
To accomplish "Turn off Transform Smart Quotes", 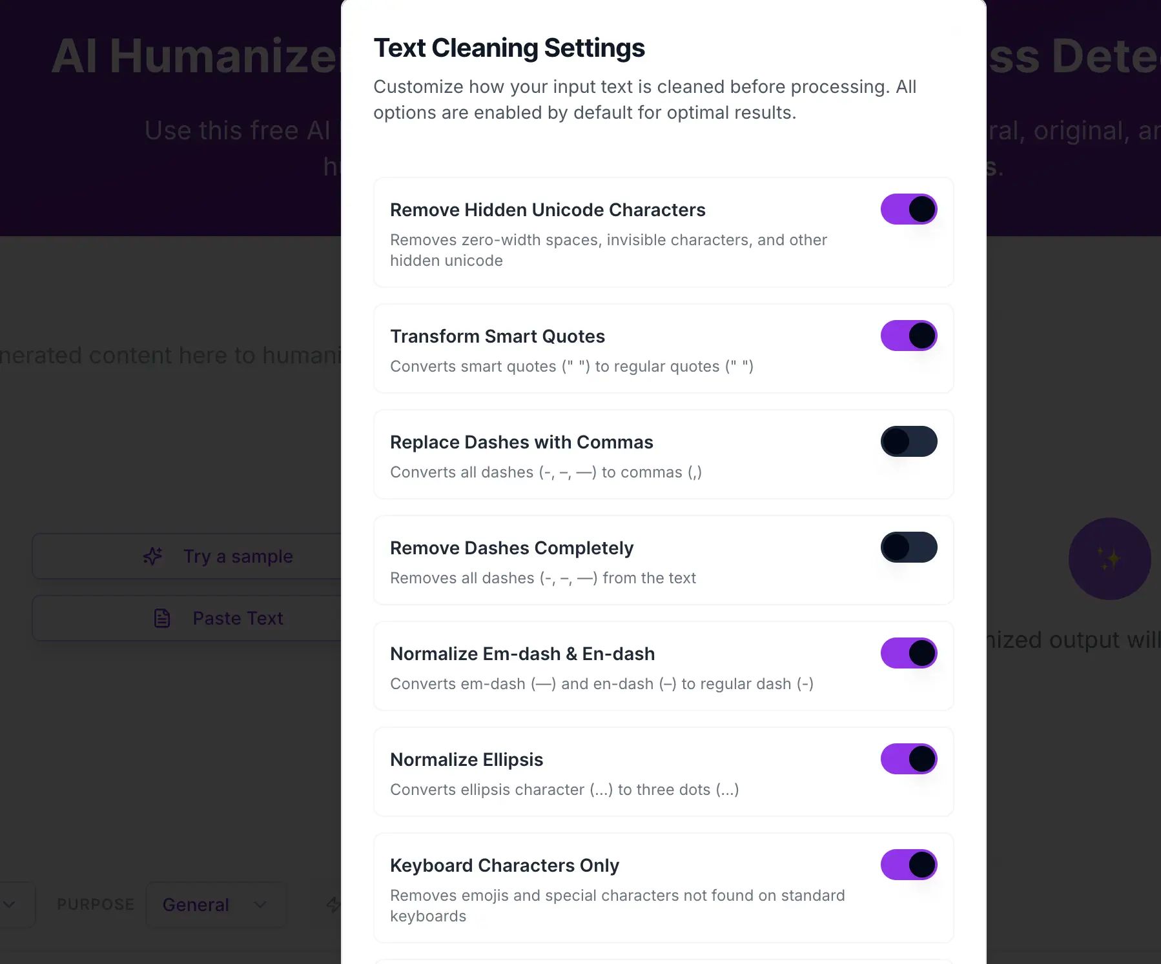I will [909, 336].
